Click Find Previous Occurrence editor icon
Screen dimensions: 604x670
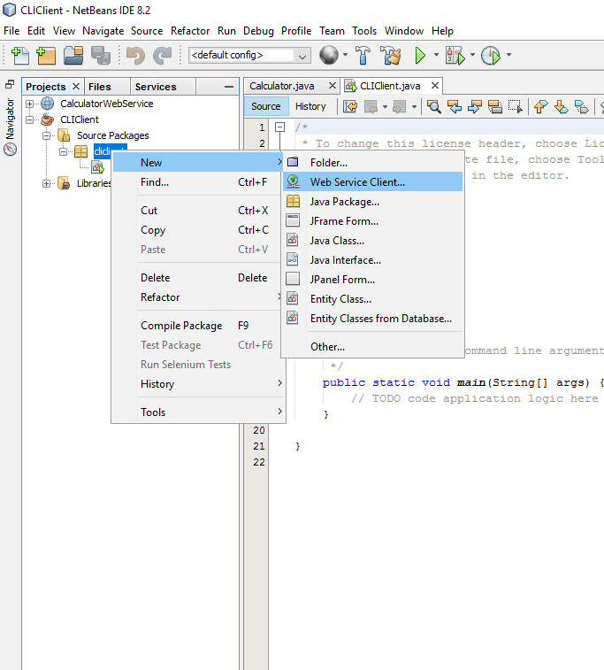click(x=455, y=106)
